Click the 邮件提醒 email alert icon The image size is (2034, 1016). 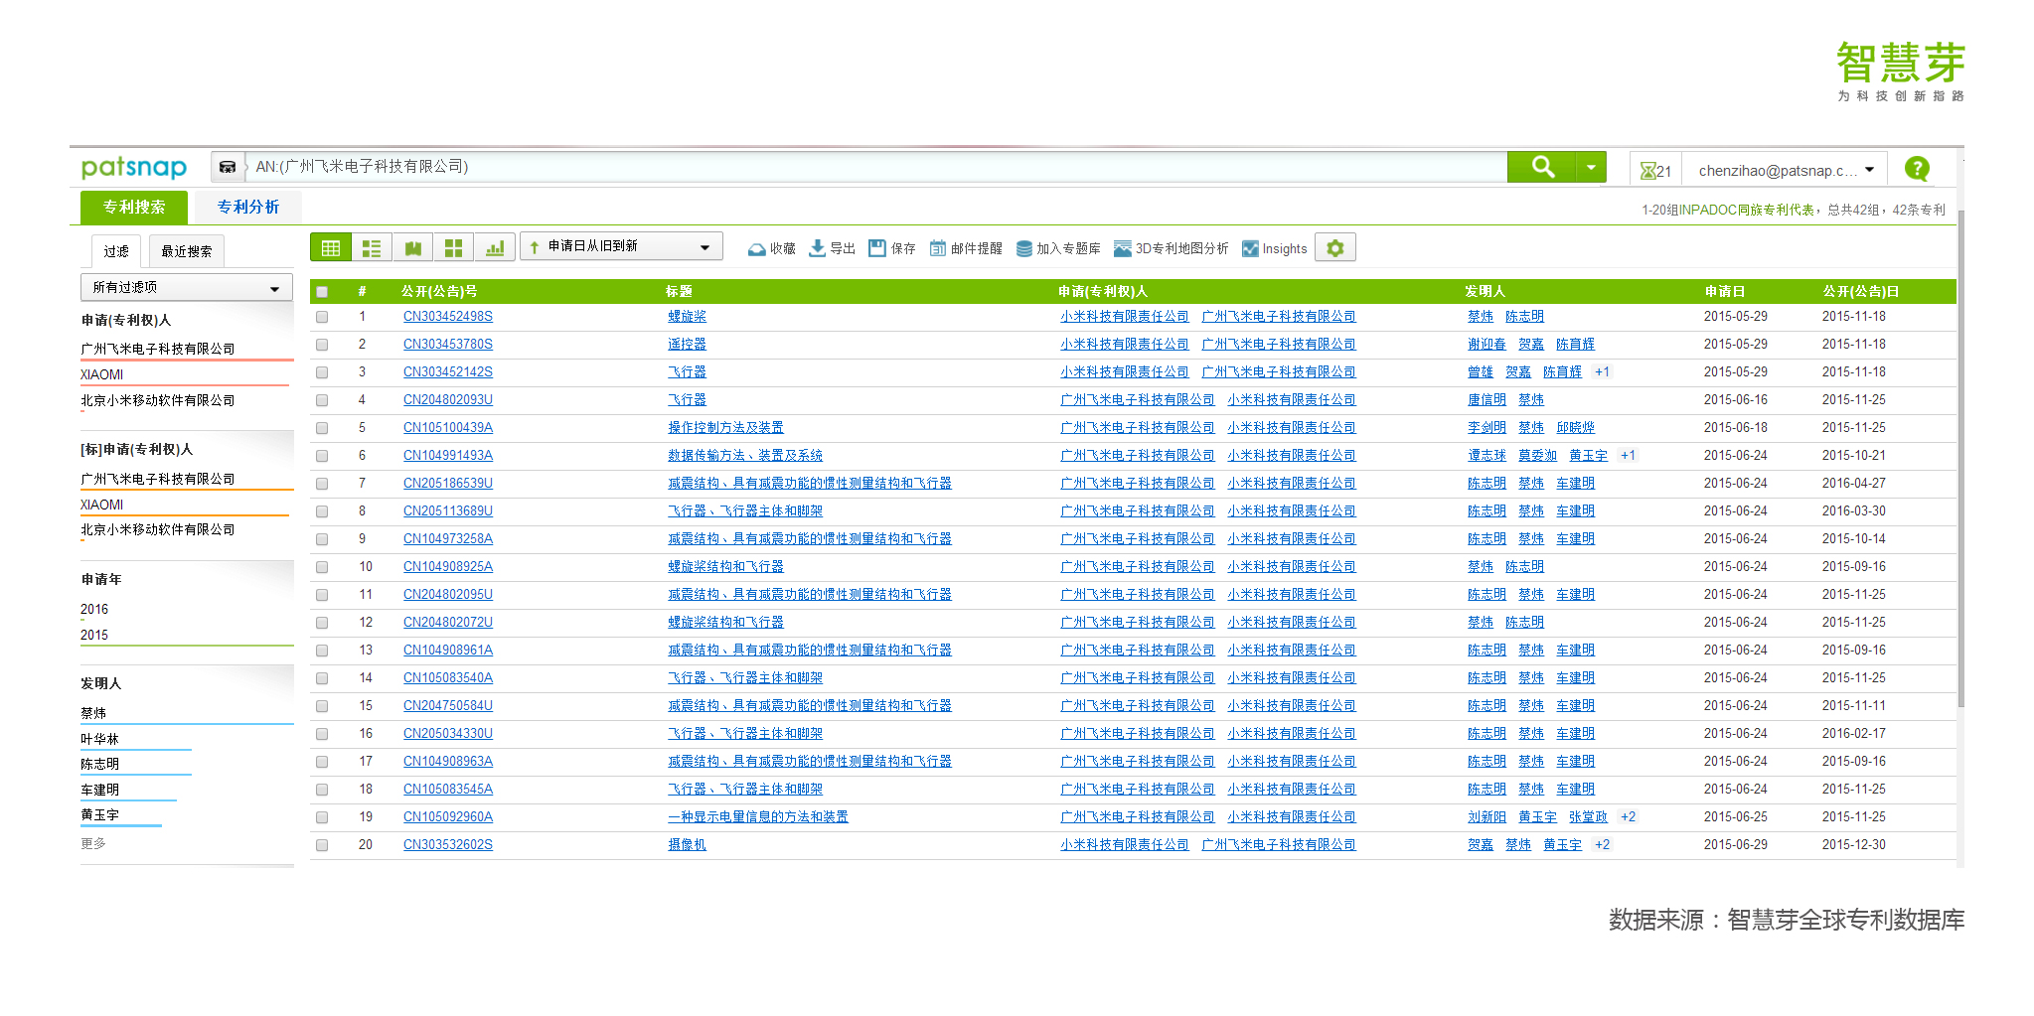click(966, 248)
